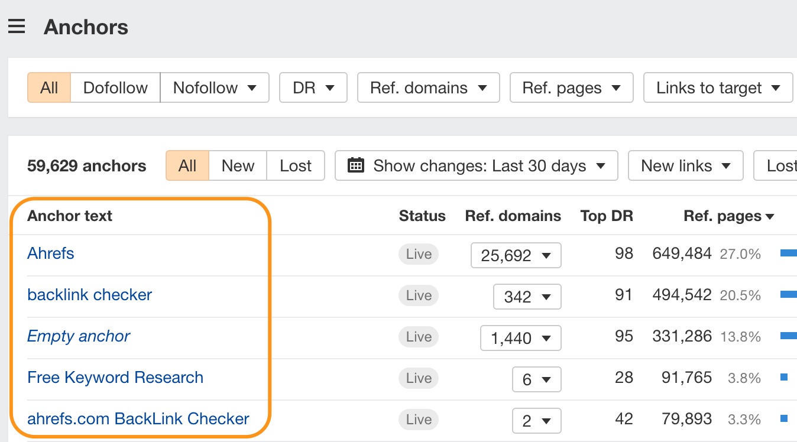Open the backlink checker anchor link
797x442 pixels.
coord(90,295)
